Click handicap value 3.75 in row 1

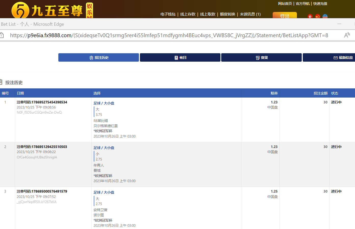pos(99,115)
